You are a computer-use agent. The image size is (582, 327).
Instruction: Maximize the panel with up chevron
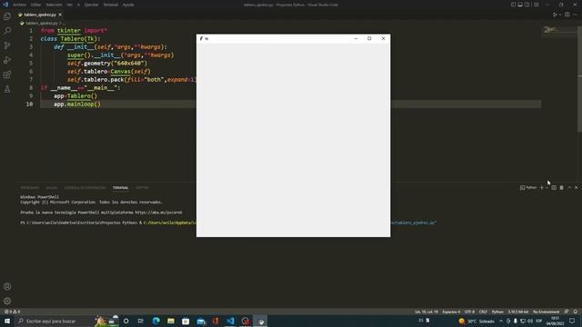point(569,188)
